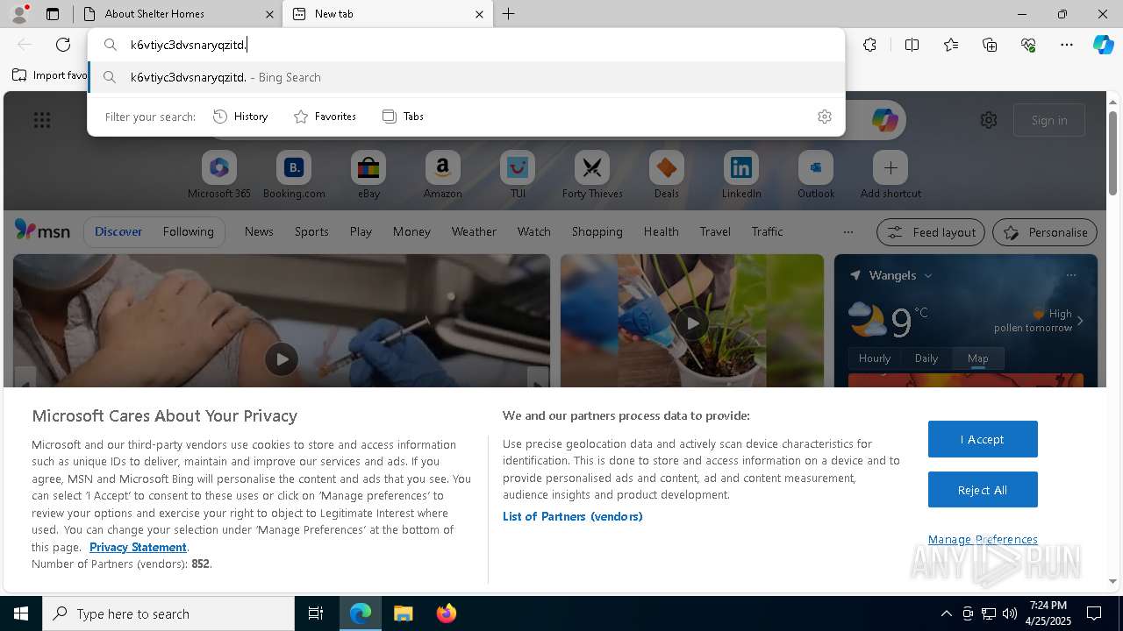Image resolution: width=1123 pixels, height=631 pixels.
Task: Click the Windows taskbar search box
Action: coord(168,613)
